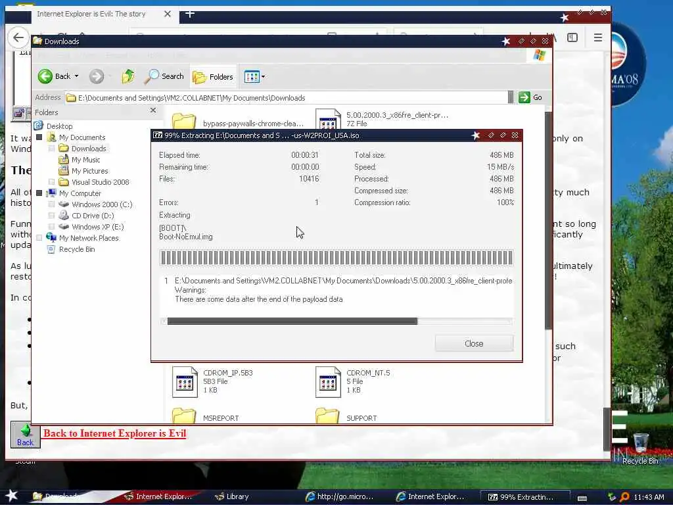Image resolution: width=673 pixels, height=505 pixels.
Task: Go up one folder level
Action: pos(128,76)
